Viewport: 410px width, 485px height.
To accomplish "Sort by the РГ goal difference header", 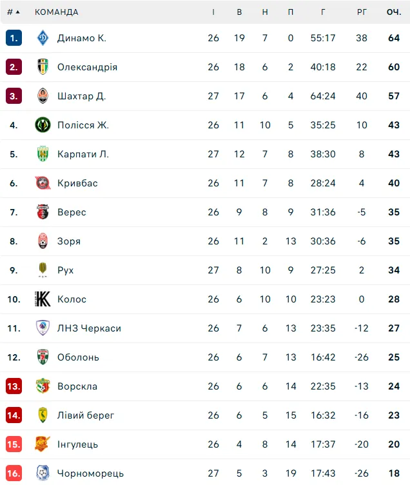I will (362, 12).
